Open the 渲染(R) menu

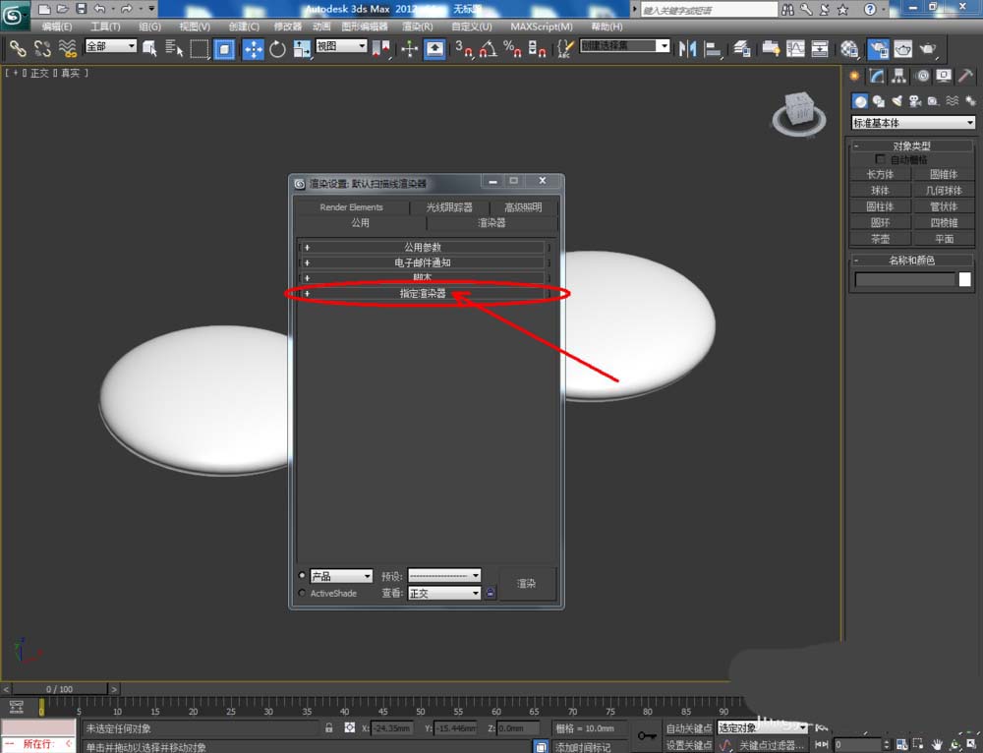417,27
